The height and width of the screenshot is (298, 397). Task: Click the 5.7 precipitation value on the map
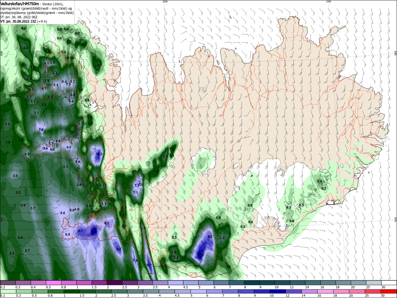[x=73, y=82]
